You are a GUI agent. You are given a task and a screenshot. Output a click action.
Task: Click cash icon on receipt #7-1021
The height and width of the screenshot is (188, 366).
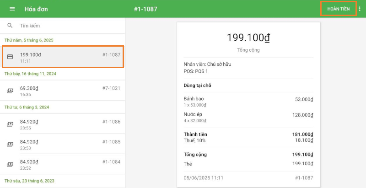pos(10,91)
